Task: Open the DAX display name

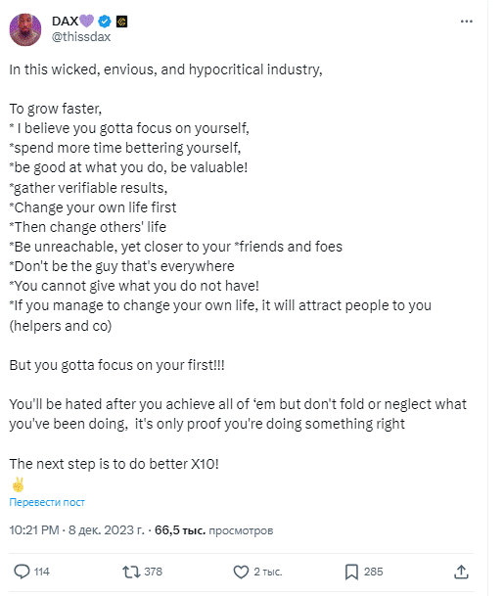Action: [x=65, y=22]
